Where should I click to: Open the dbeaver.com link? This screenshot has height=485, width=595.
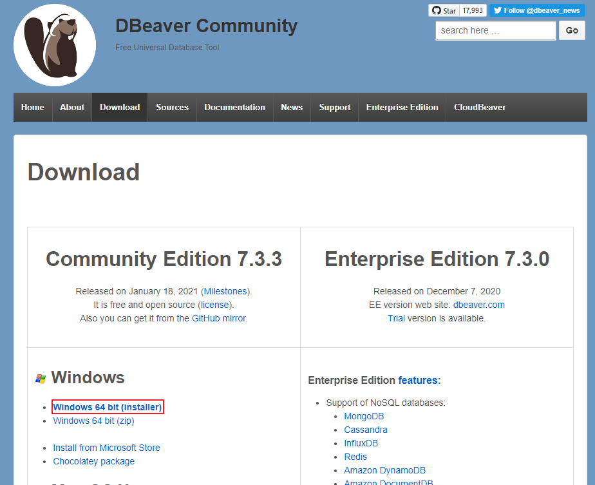click(479, 305)
